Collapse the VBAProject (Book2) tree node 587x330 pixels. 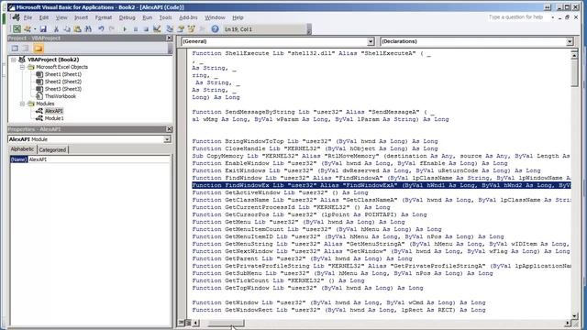point(14,60)
